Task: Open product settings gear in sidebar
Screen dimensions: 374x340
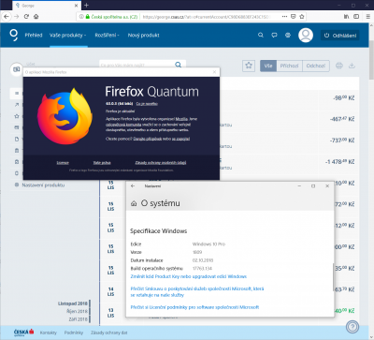Action: [17, 185]
